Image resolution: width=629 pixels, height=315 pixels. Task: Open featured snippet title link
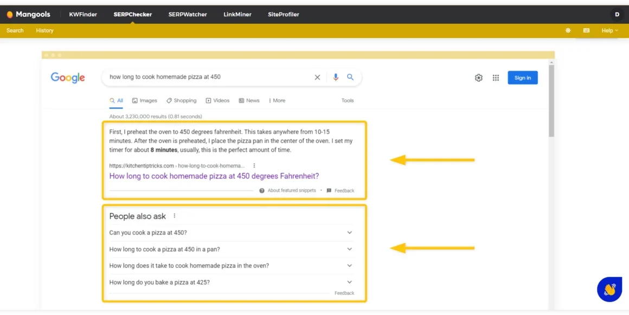coord(214,176)
